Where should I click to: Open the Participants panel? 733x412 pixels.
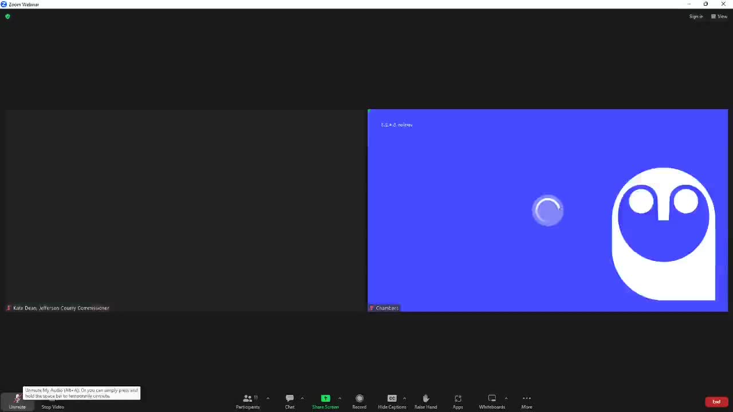pos(247,401)
